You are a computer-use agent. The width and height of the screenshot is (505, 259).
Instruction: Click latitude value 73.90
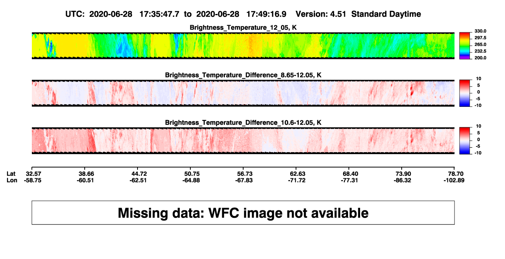pos(402,173)
